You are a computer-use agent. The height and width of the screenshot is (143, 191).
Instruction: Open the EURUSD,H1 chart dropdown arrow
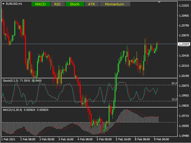click(3, 4)
